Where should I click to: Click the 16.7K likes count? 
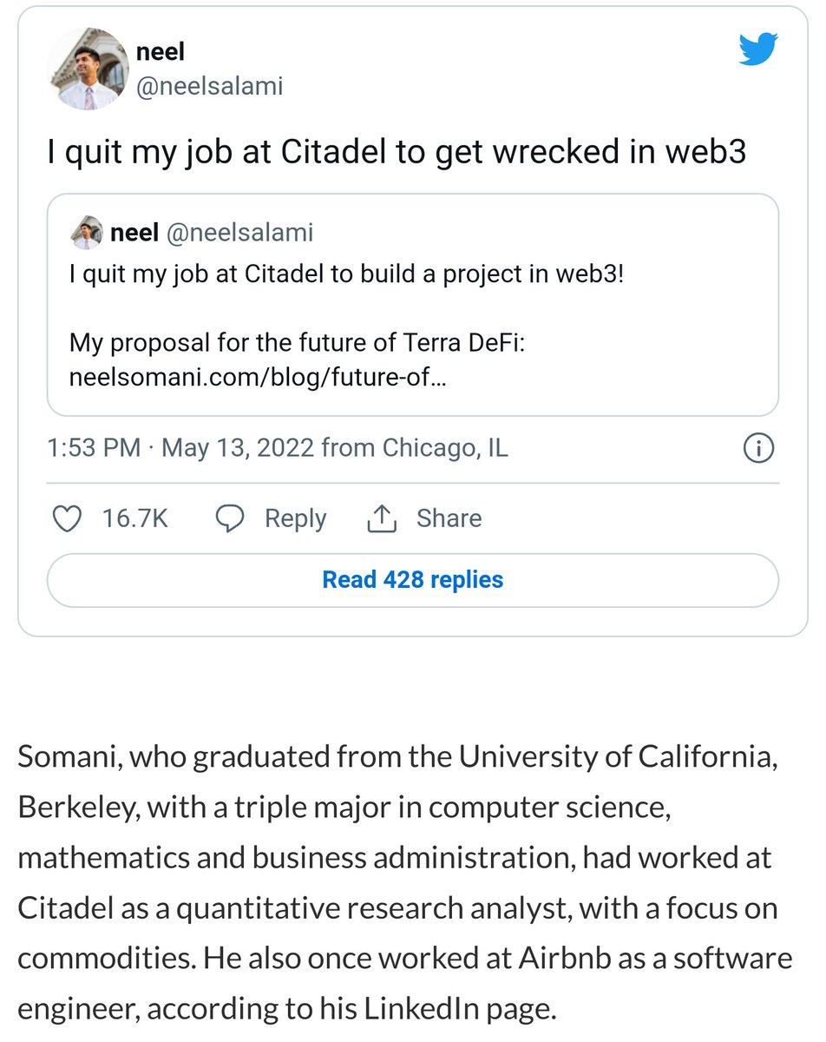[x=134, y=518]
